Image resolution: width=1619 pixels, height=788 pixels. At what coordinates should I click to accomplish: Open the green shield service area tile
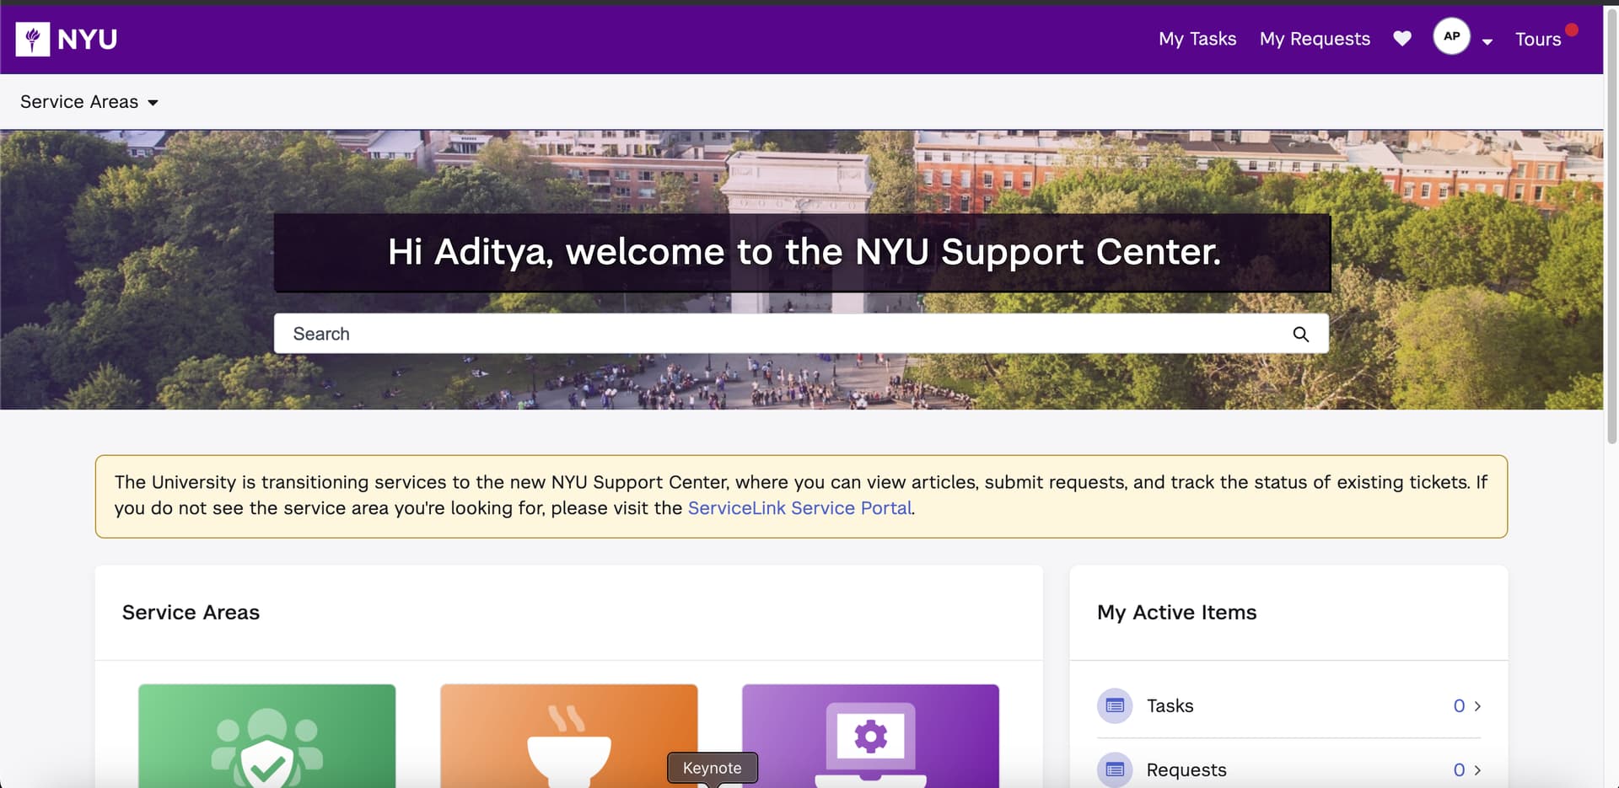point(266,736)
